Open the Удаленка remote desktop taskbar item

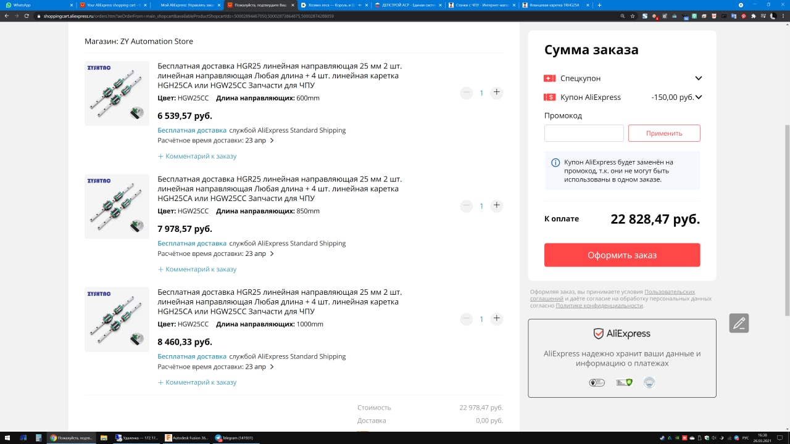point(137,438)
